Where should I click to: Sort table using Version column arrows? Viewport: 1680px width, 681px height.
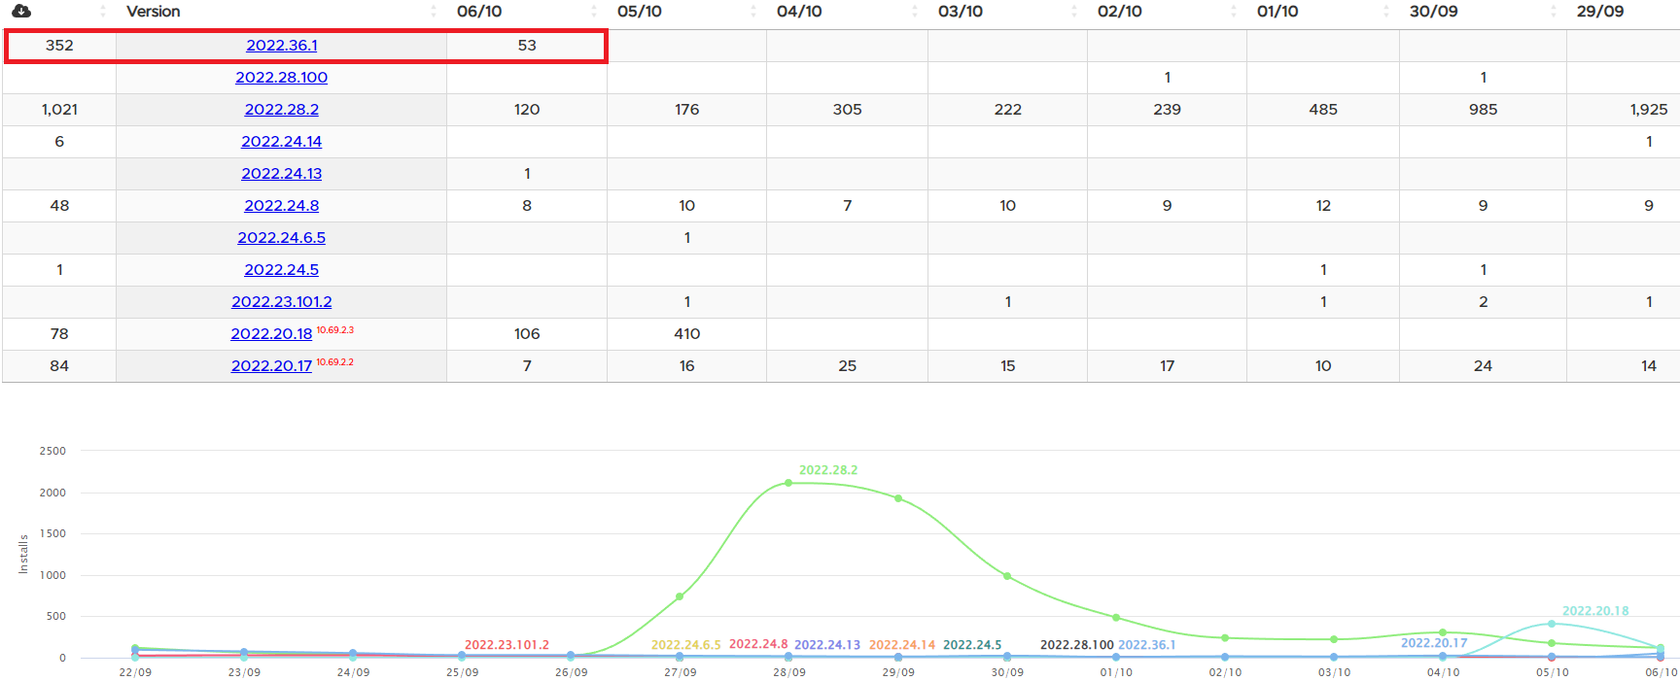(434, 12)
